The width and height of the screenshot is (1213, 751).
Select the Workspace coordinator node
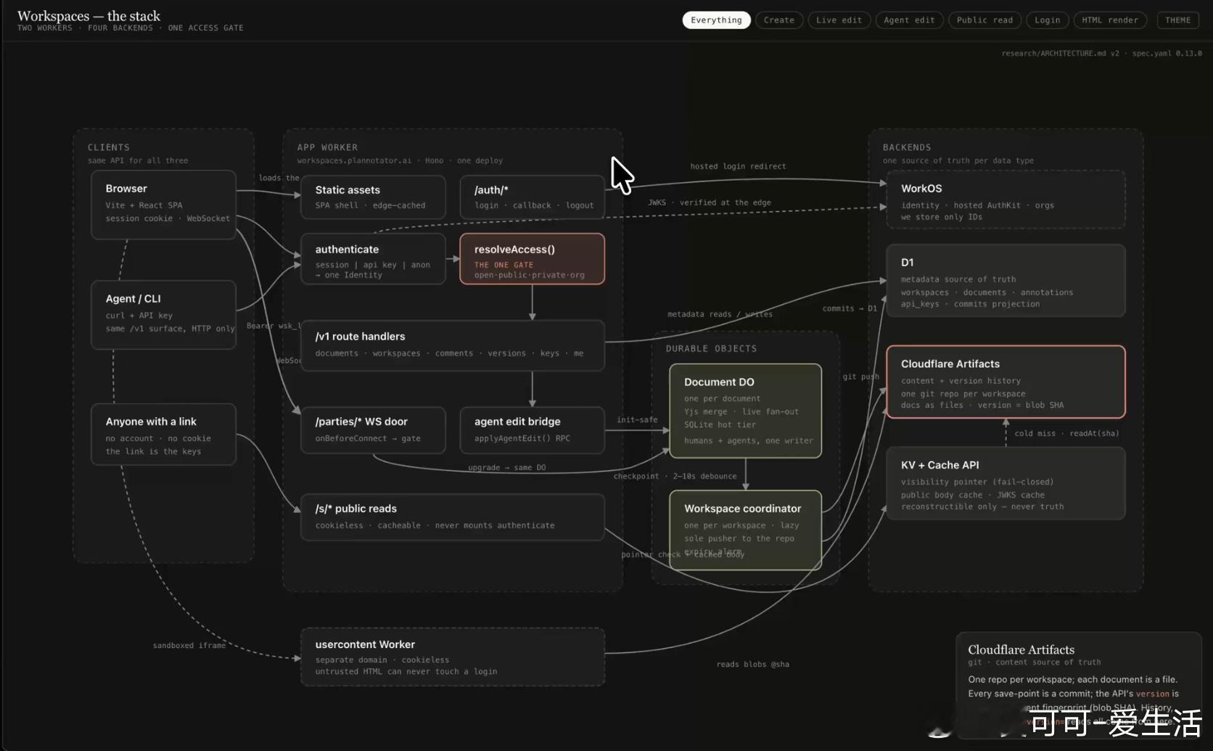click(745, 530)
